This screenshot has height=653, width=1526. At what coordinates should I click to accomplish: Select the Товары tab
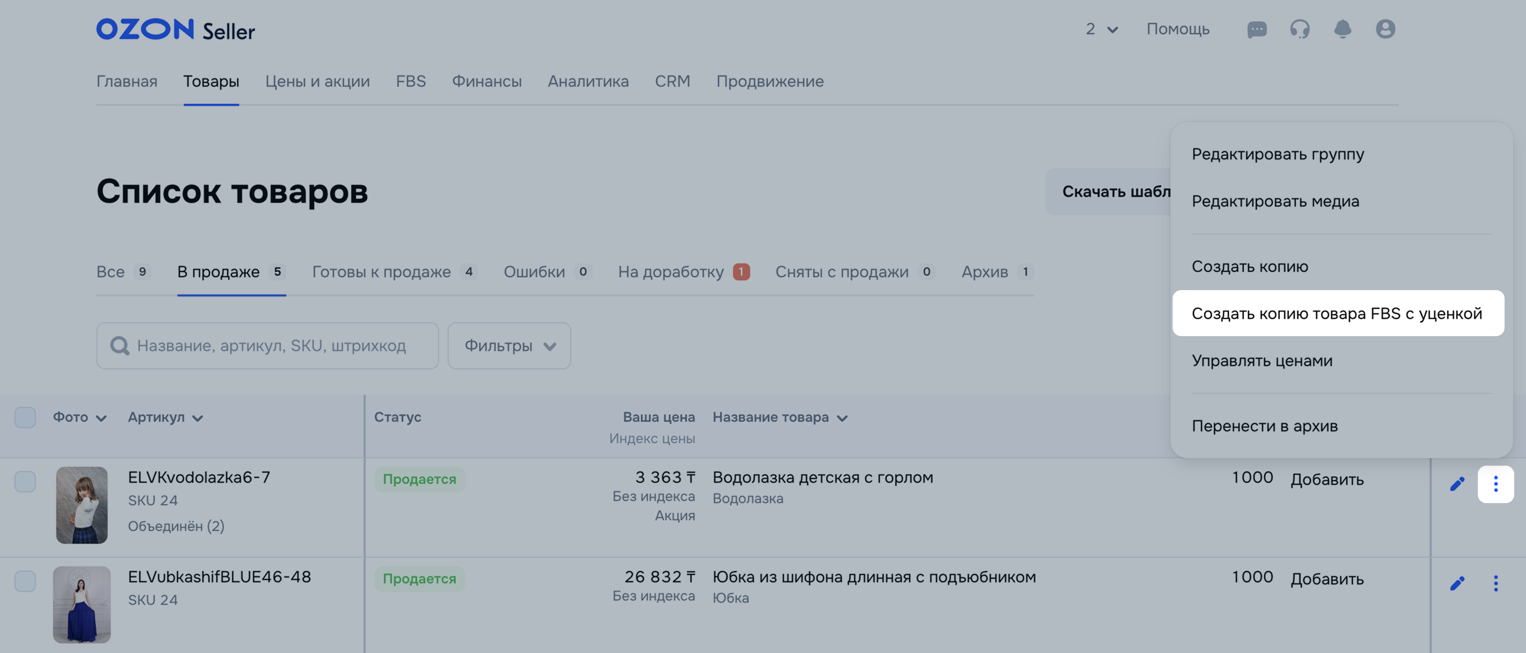211,81
